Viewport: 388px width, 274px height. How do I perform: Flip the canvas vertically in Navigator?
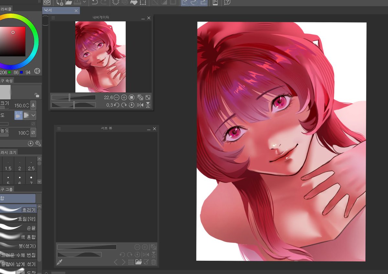(x=148, y=105)
